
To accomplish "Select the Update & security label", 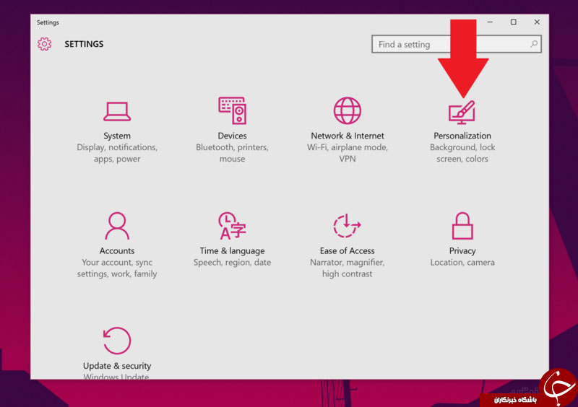I will [117, 366].
